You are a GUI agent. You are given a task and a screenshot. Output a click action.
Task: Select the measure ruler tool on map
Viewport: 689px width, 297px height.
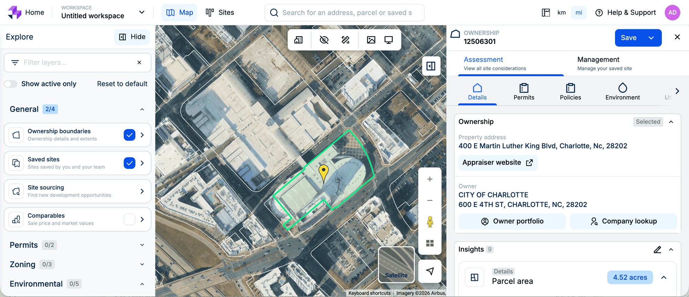coord(345,40)
